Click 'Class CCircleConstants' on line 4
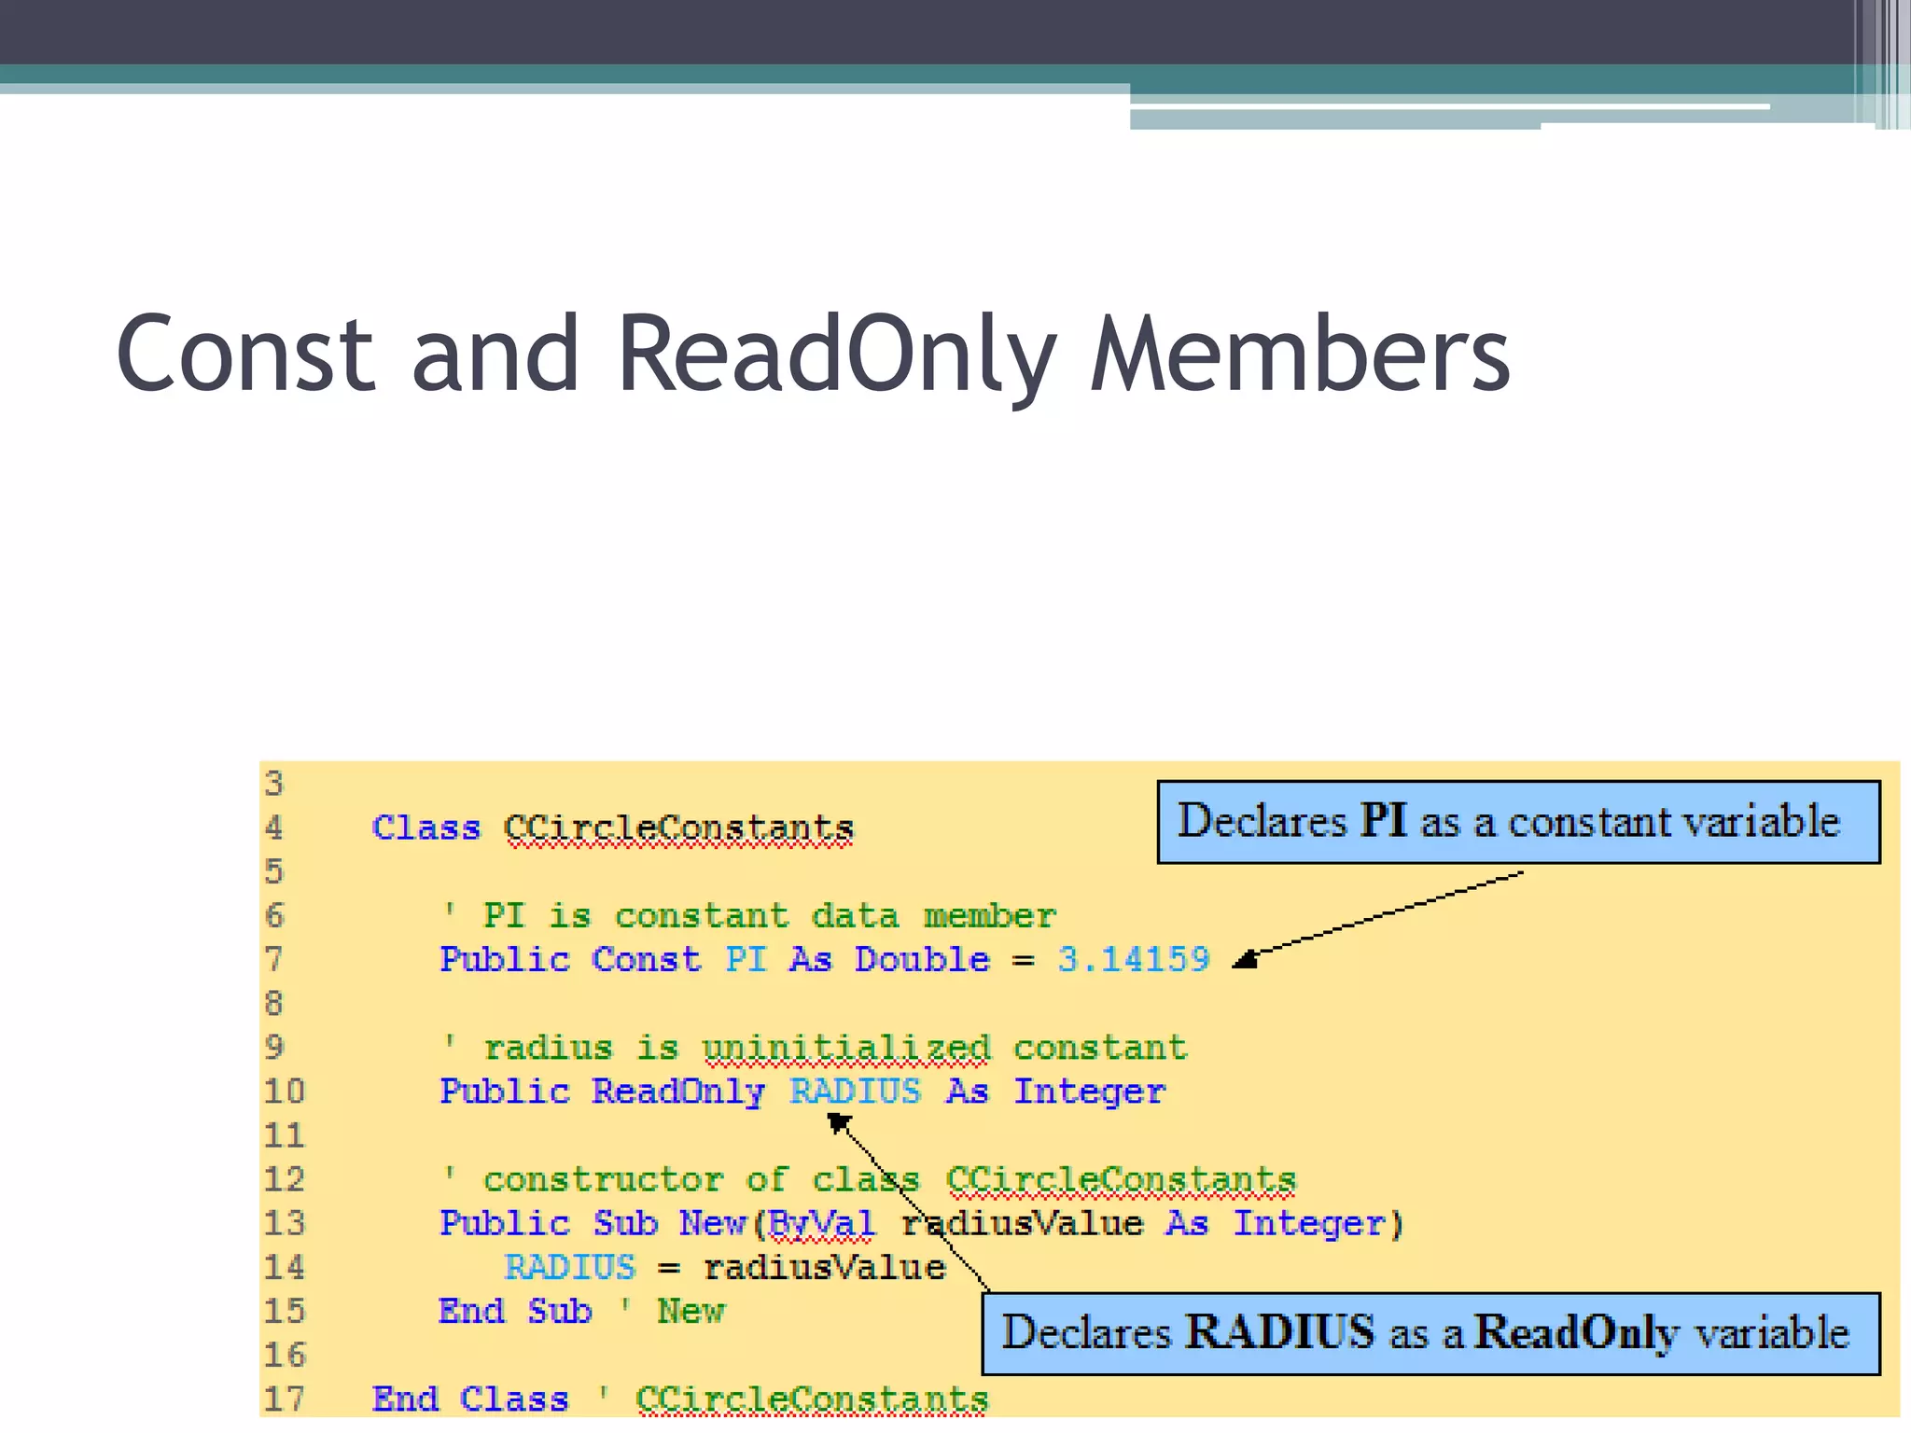 click(612, 828)
